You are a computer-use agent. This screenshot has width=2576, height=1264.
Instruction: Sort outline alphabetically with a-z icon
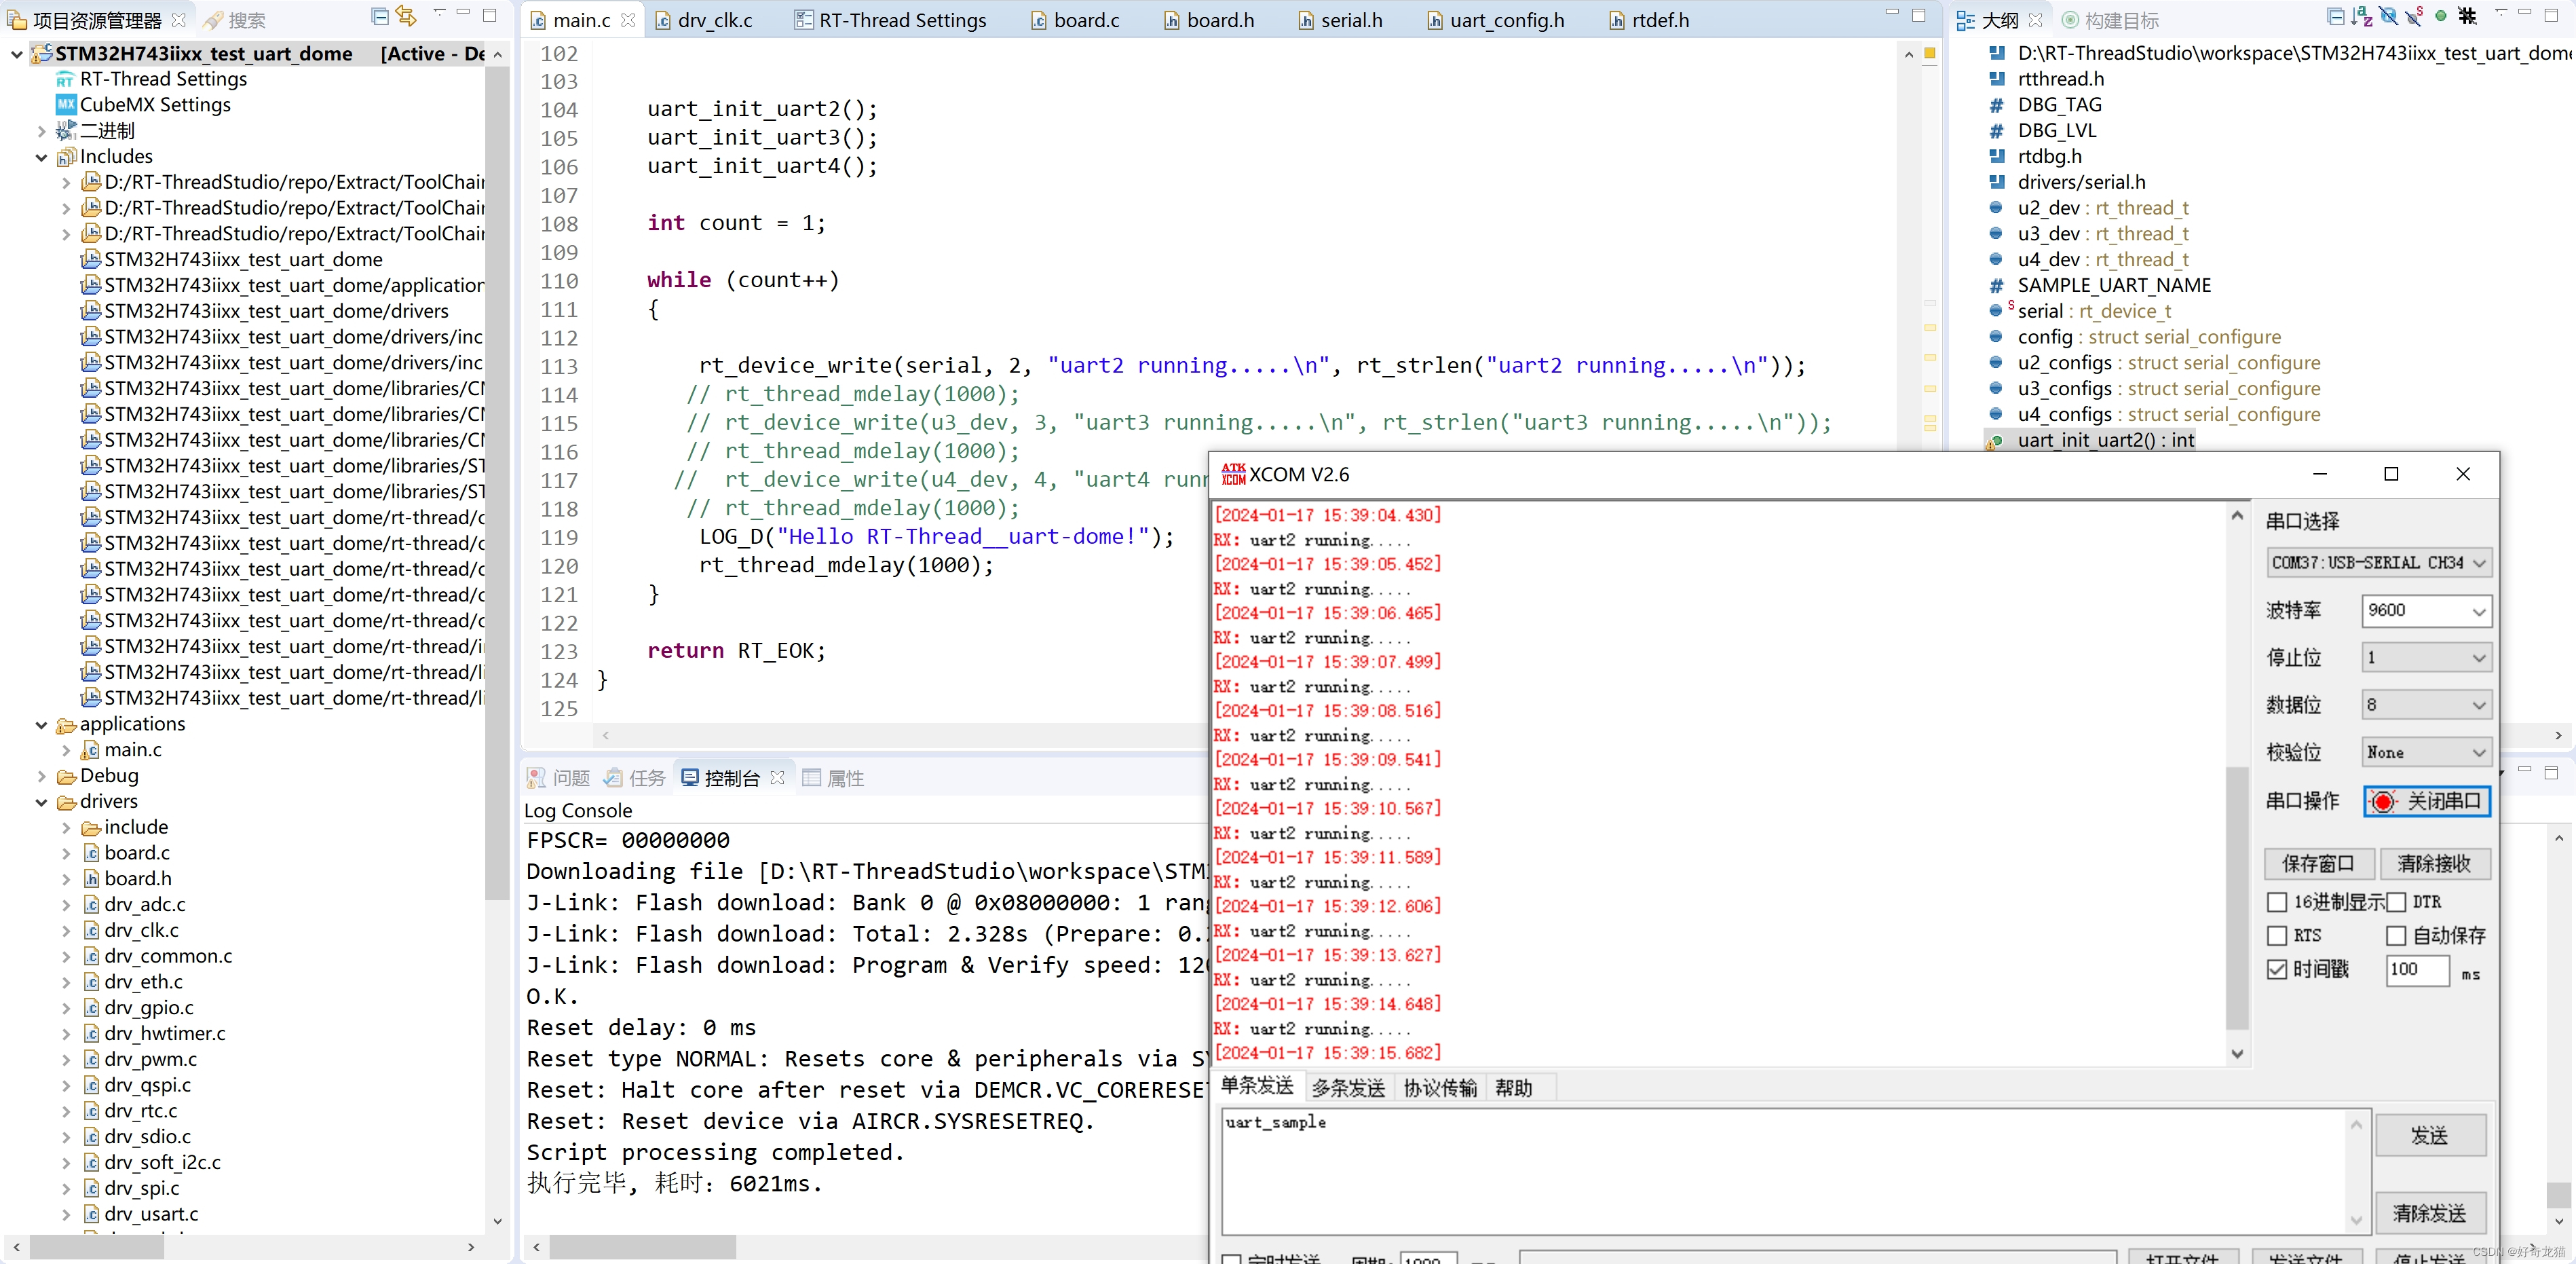point(2362,17)
